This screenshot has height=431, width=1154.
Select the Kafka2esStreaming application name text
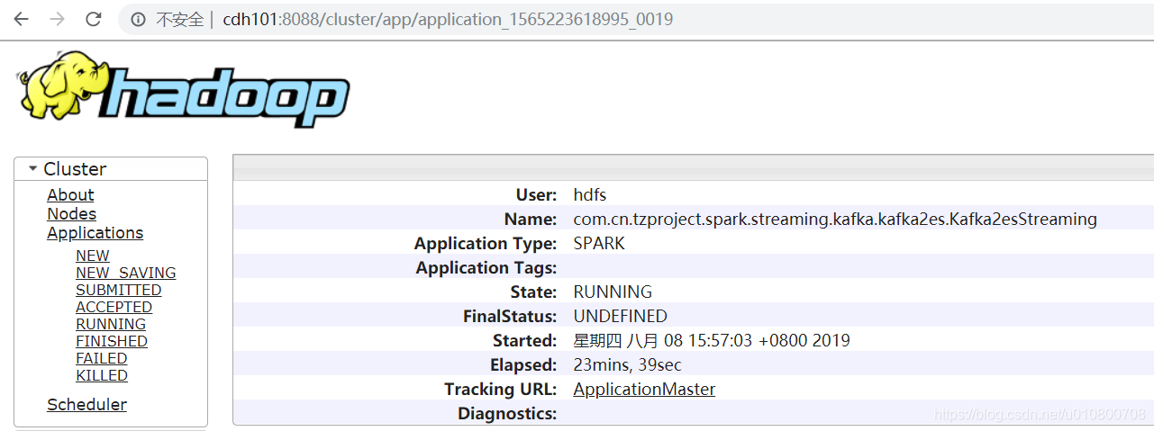(835, 220)
